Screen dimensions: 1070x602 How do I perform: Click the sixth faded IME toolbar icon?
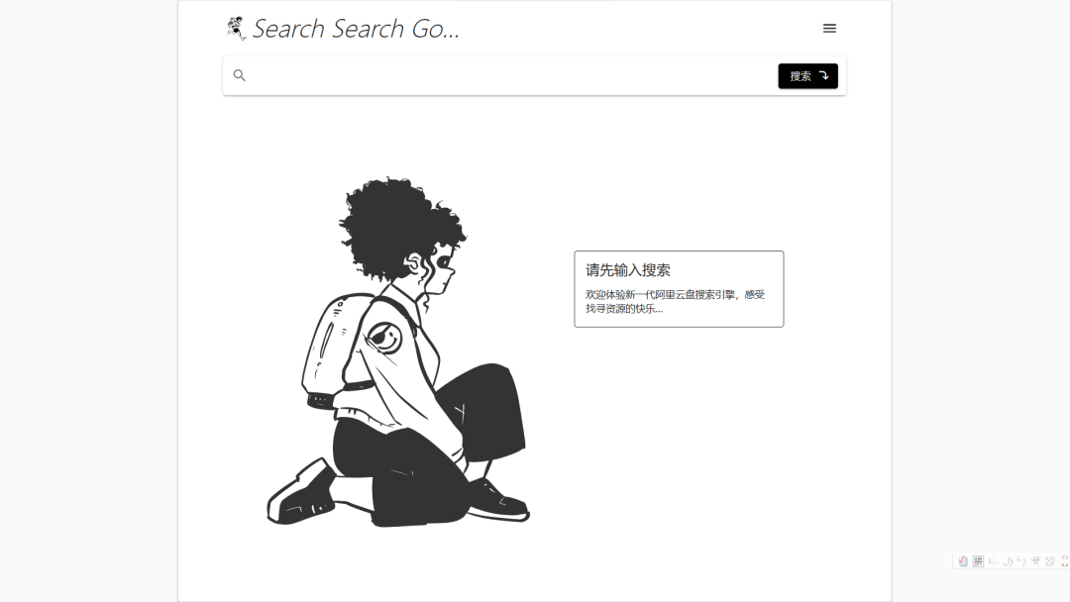(x=1035, y=561)
